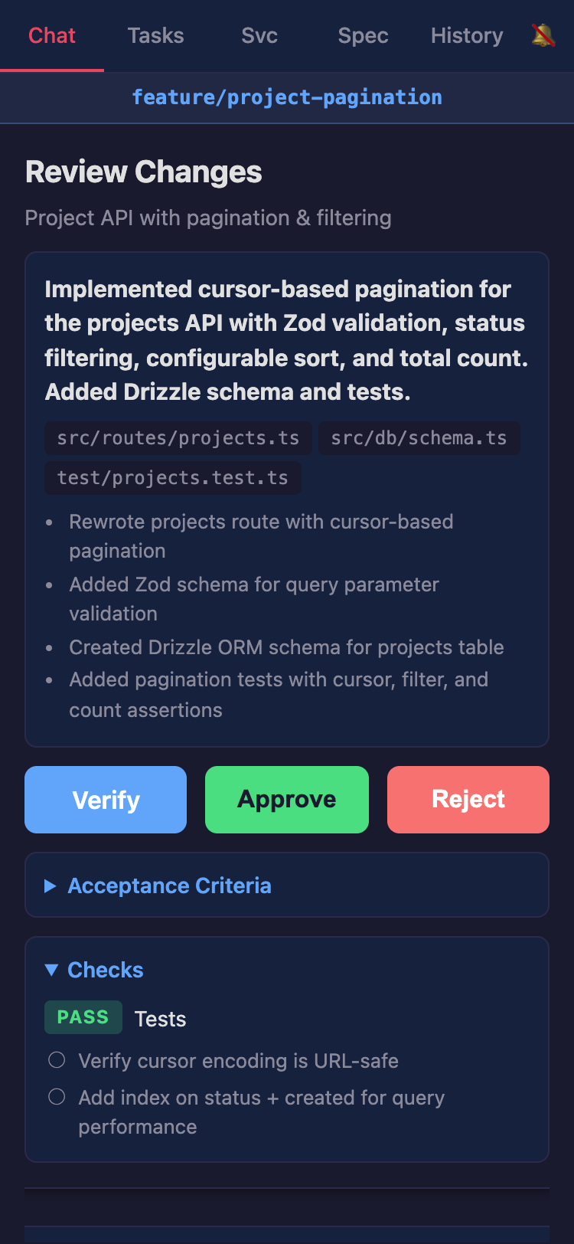574x1244 pixels.
Task: Switch to the Spec tab
Action: tap(363, 35)
